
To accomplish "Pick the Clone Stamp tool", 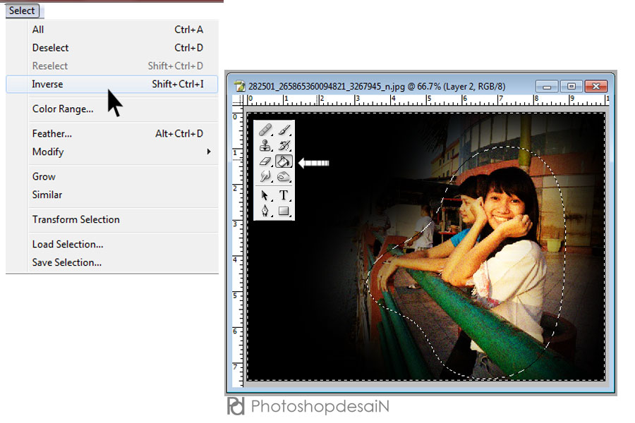I will point(265,147).
